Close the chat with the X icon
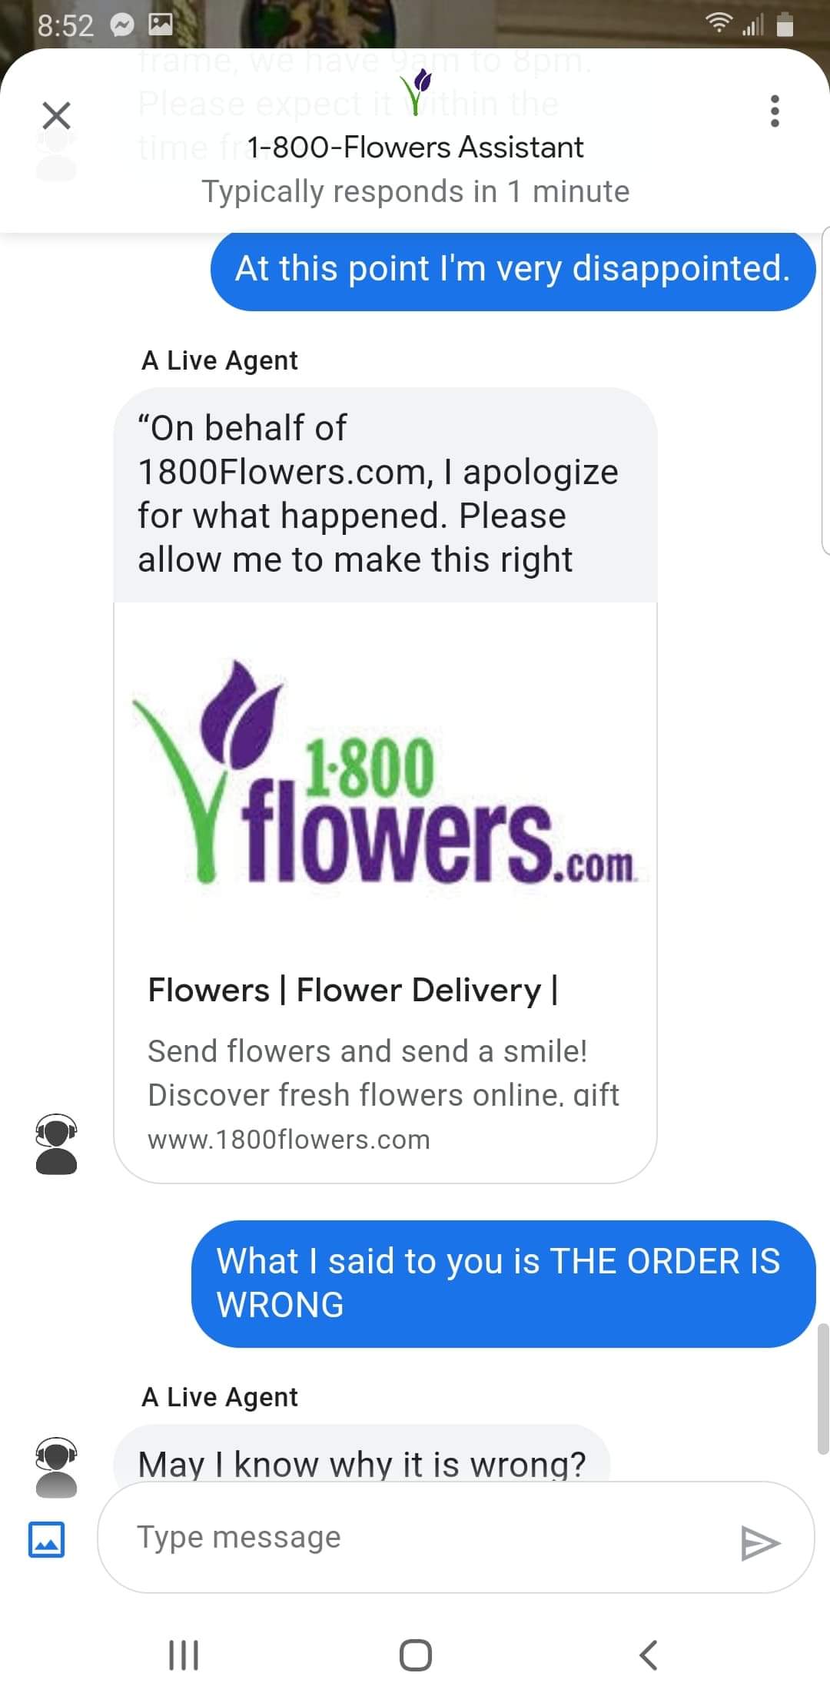The height and width of the screenshot is (1706, 830). 56,115
